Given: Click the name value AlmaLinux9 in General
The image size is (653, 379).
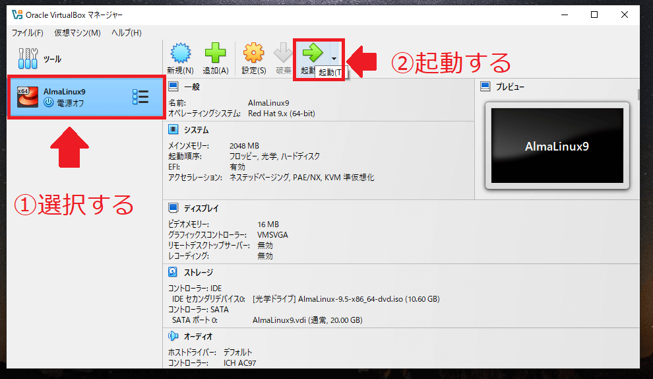Looking at the screenshot, I should 268,102.
